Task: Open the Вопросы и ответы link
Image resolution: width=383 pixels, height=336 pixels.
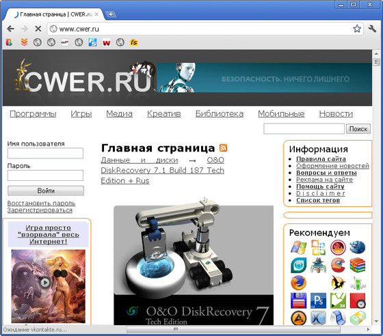Action: pyautogui.click(x=326, y=173)
